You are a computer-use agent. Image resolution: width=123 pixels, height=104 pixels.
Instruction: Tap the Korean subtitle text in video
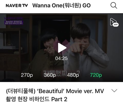pos(61,73)
